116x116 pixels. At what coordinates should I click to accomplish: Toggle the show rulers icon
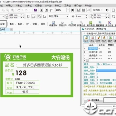[x=79, y=10]
